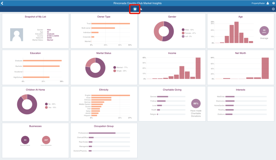Select the Yes - 10% legend swatch
Viewport: 276px width, 160px height.
46,107
